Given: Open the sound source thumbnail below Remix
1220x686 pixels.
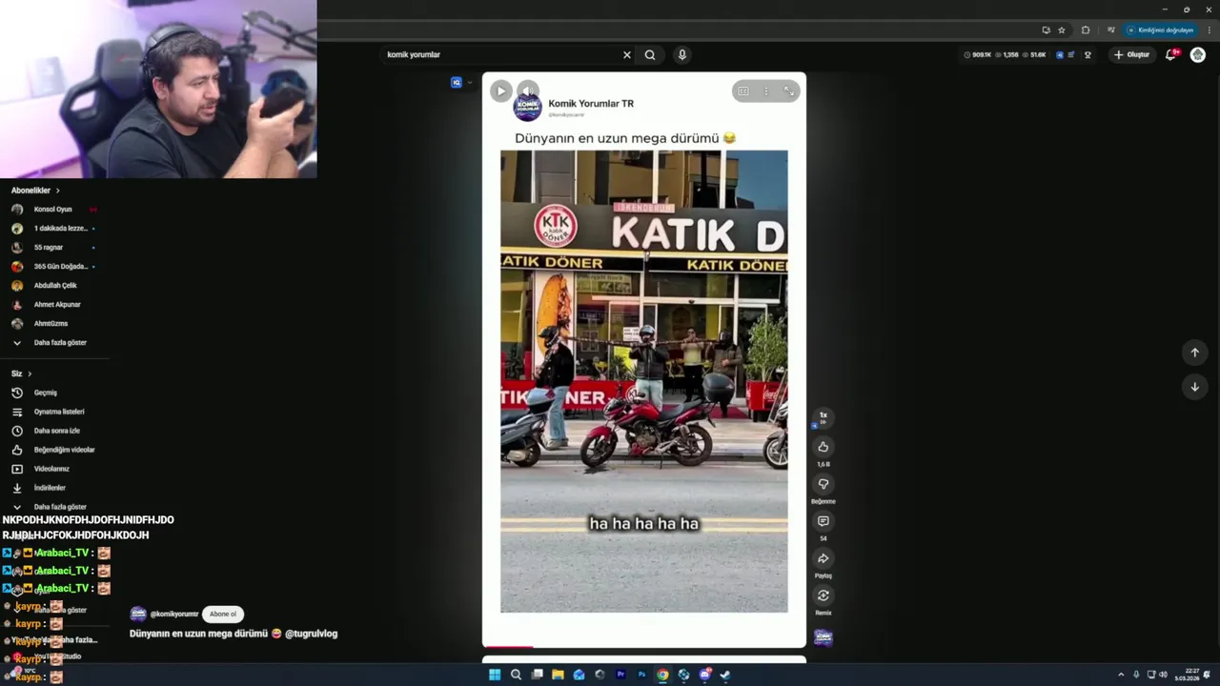Looking at the screenshot, I should [823, 637].
